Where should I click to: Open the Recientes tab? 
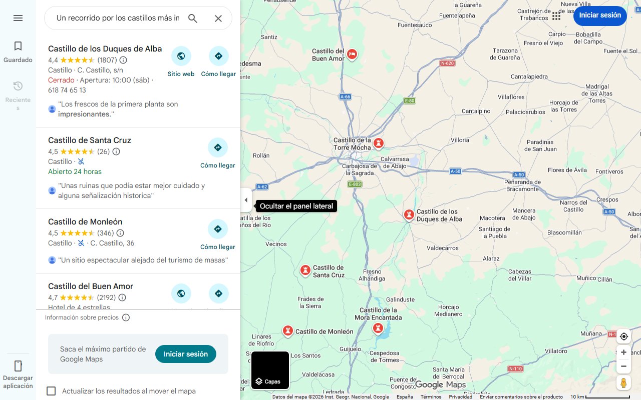pos(18,95)
